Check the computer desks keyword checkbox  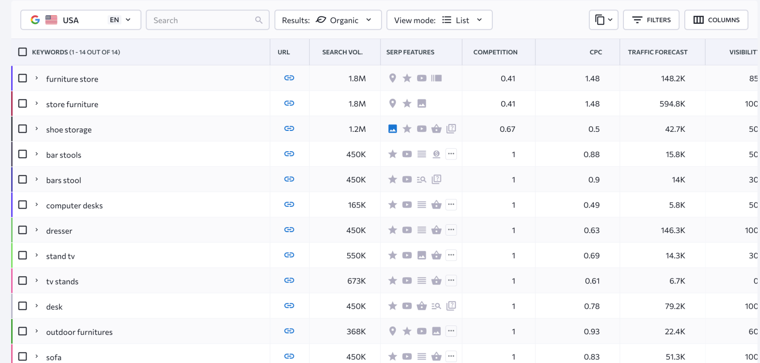tap(22, 204)
